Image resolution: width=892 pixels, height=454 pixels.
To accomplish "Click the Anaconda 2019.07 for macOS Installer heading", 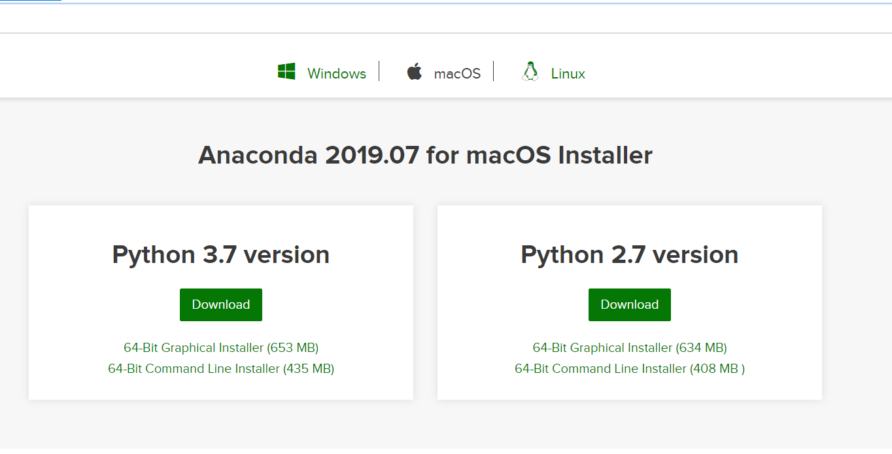I will point(424,154).
